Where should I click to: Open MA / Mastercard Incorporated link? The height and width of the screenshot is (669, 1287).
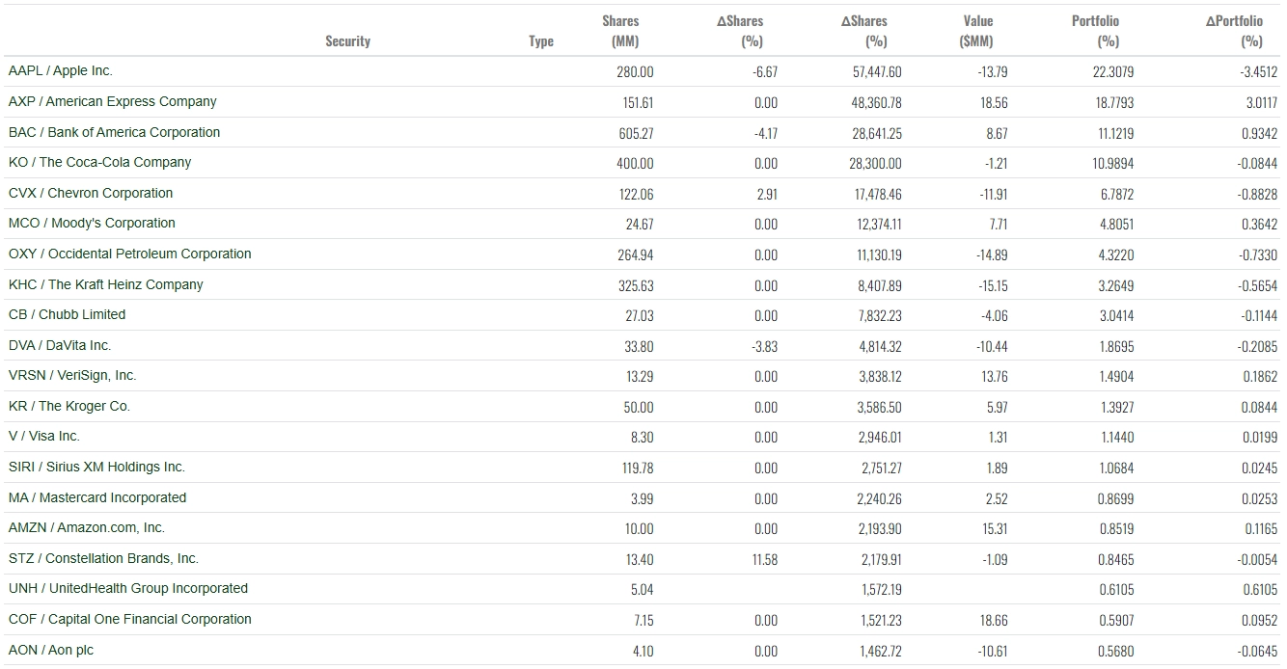(x=97, y=497)
